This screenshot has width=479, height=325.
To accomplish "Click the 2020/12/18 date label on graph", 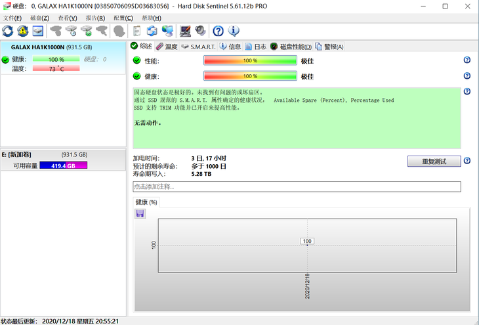I will point(307,286).
